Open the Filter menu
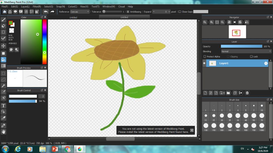Image resolution: width=273 pixels, height=153 pixels. (x=37, y=7)
